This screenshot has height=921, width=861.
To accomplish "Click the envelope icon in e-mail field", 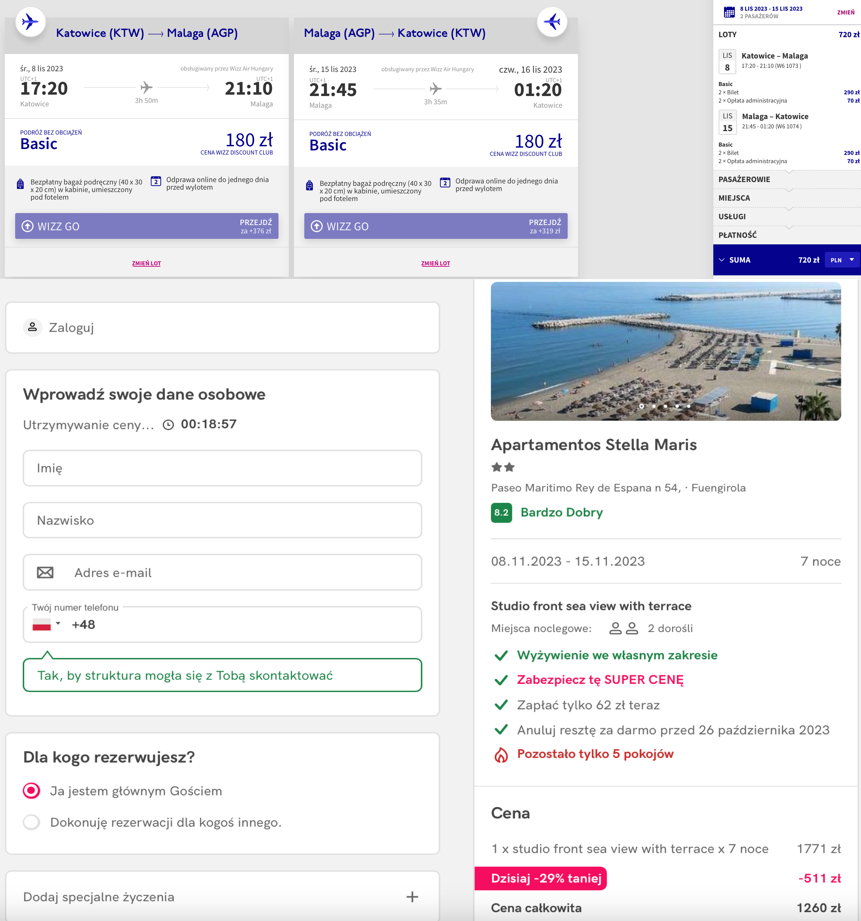I will [x=45, y=573].
